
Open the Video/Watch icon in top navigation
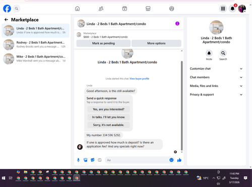pos(124,9)
